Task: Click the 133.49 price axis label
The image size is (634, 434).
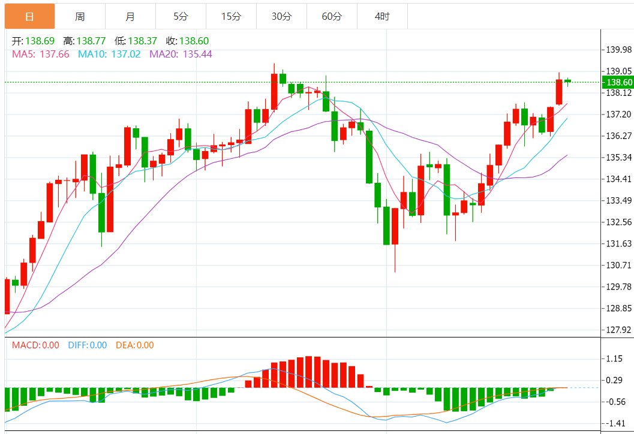Action: pyautogui.click(x=618, y=200)
